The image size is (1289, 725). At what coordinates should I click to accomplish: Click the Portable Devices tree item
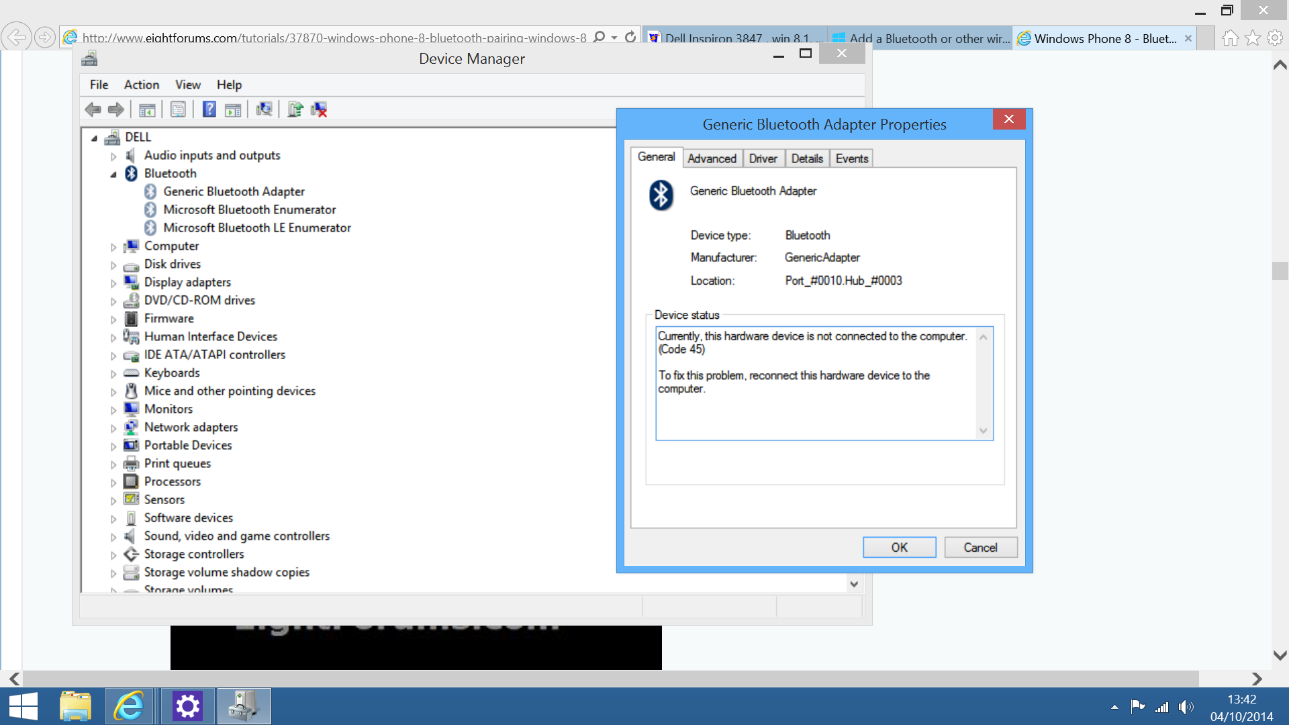pyautogui.click(x=188, y=445)
